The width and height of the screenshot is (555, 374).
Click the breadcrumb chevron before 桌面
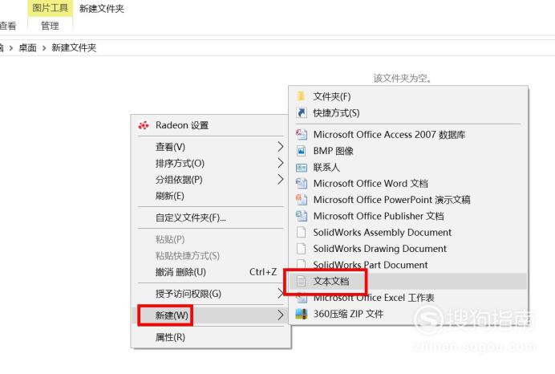tap(11, 48)
